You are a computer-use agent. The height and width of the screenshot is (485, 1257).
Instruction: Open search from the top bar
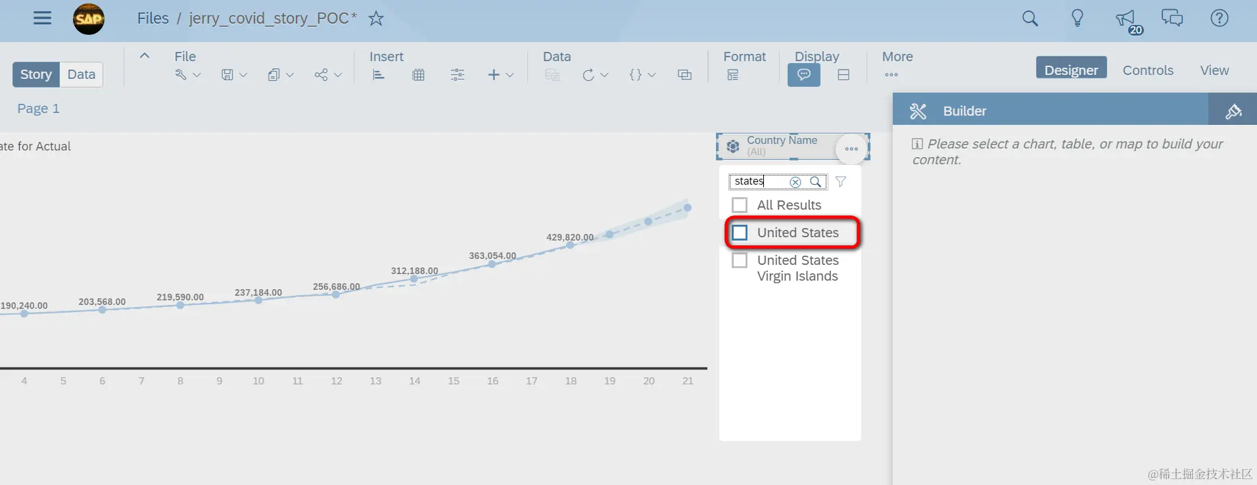[1030, 18]
